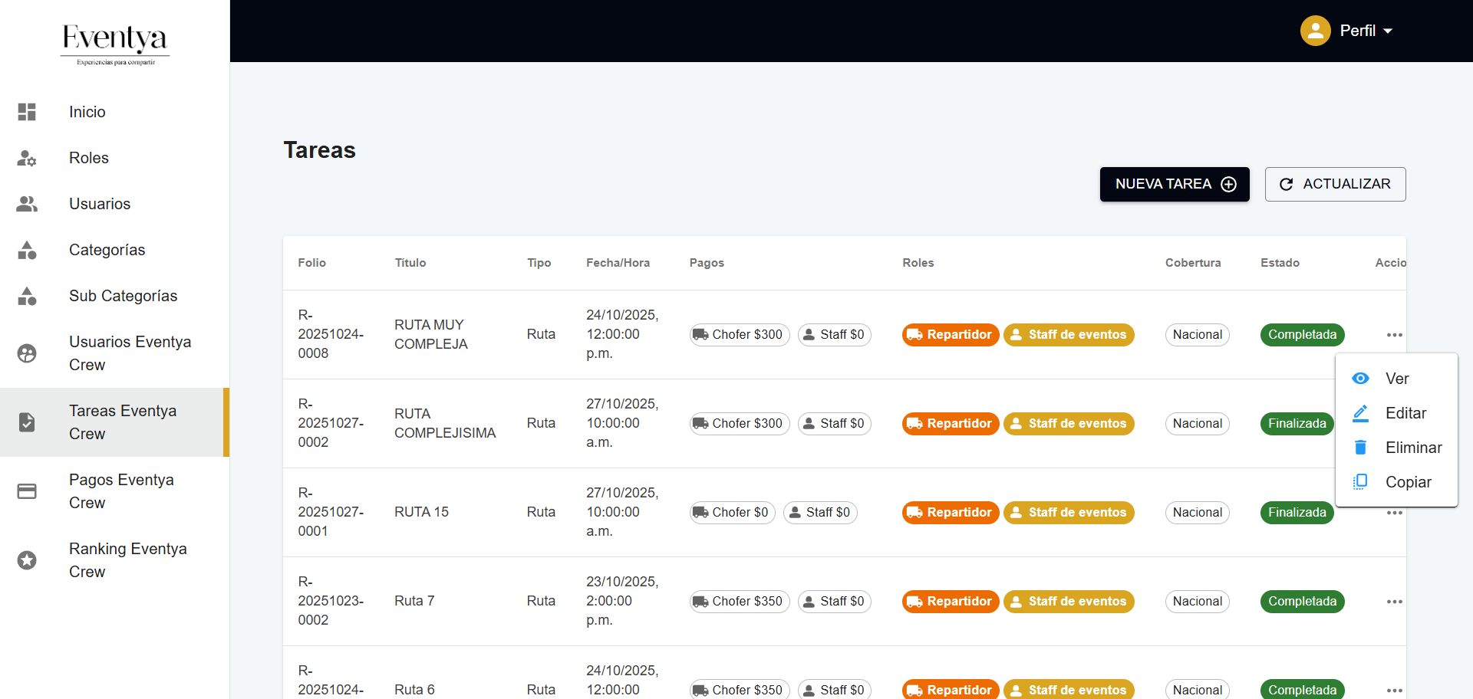
Task: Open three-dot actions menu for Ruta 7
Action: [x=1394, y=602]
